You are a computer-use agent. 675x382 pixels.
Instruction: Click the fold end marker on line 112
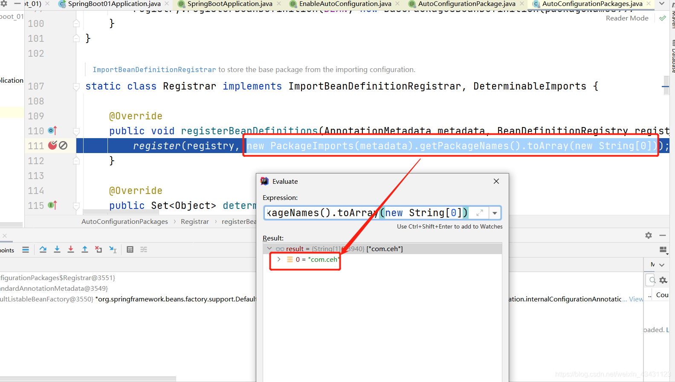(76, 161)
